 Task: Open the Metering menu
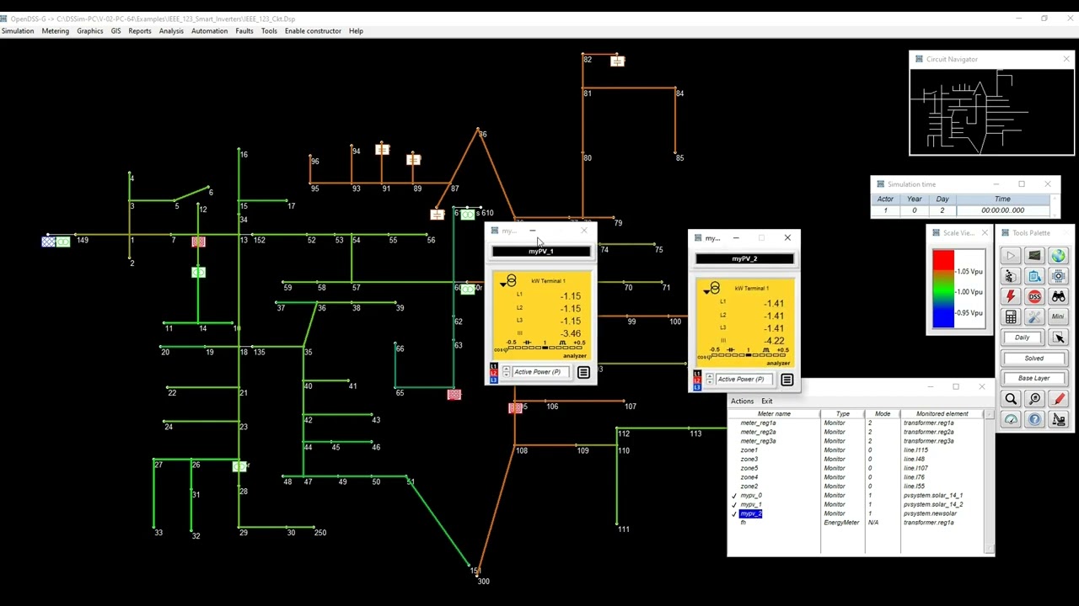coord(56,31)
